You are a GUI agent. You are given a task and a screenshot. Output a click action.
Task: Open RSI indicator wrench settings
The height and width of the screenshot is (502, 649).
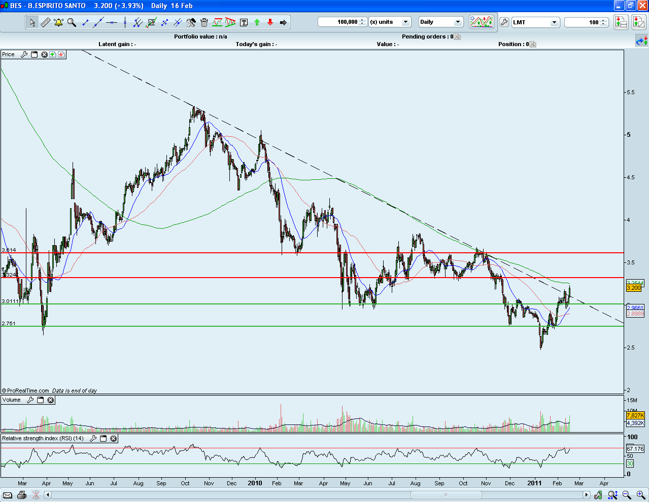click(x=93, y=438)
